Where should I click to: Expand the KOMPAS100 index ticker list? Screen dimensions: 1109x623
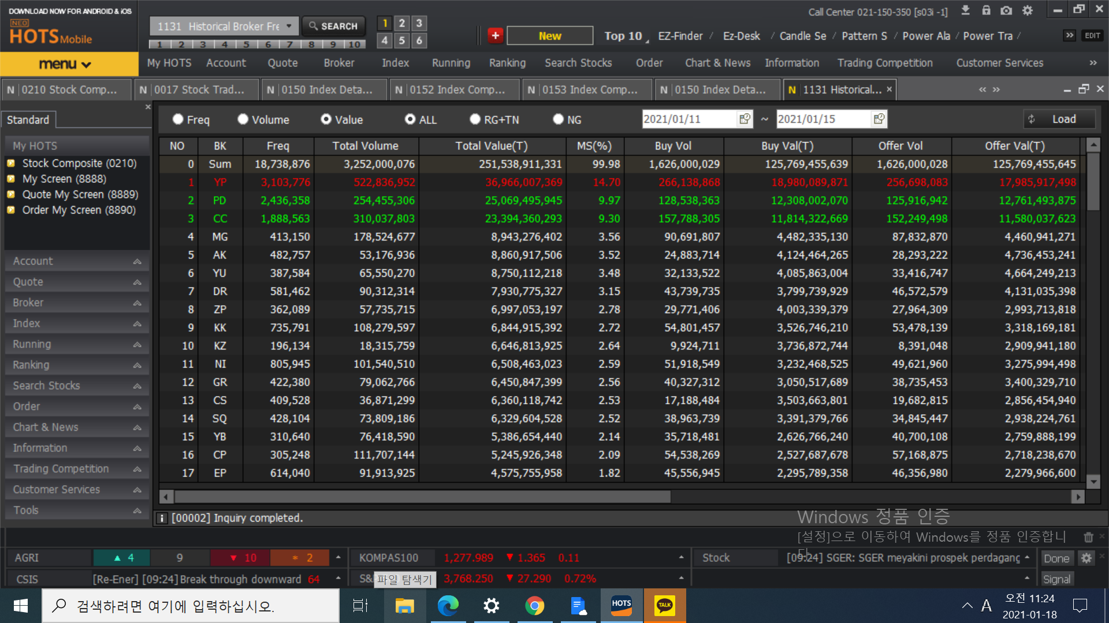point(681,557)
